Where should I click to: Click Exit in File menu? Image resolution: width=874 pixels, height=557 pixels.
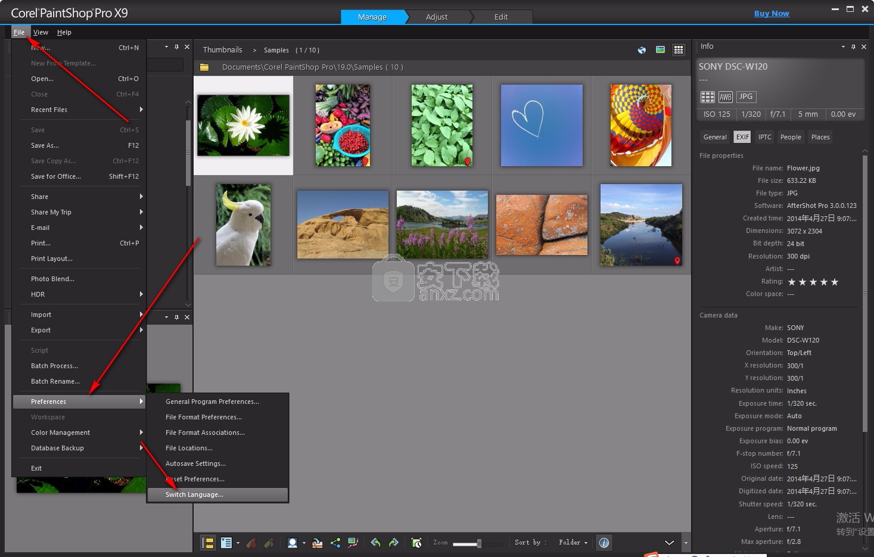click(79, 468)
